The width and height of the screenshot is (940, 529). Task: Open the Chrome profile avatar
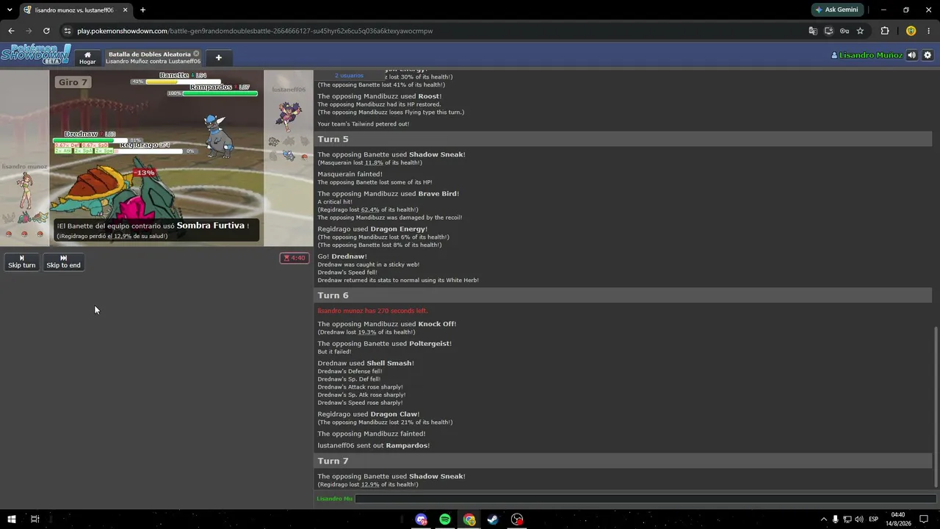coord(911,31)
